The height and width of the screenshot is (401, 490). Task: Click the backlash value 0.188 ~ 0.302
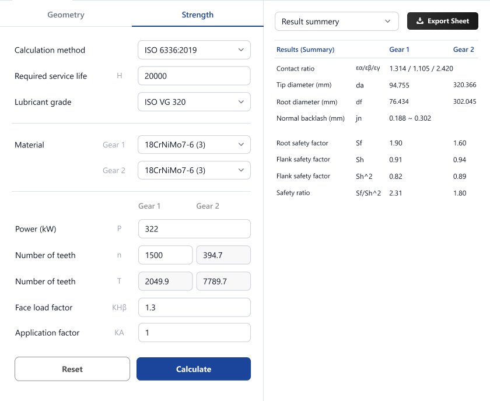tap(410, 118)
